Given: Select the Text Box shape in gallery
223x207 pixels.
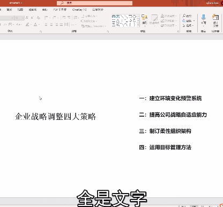Looking at the screenshot, I should [x=114, y=17].
